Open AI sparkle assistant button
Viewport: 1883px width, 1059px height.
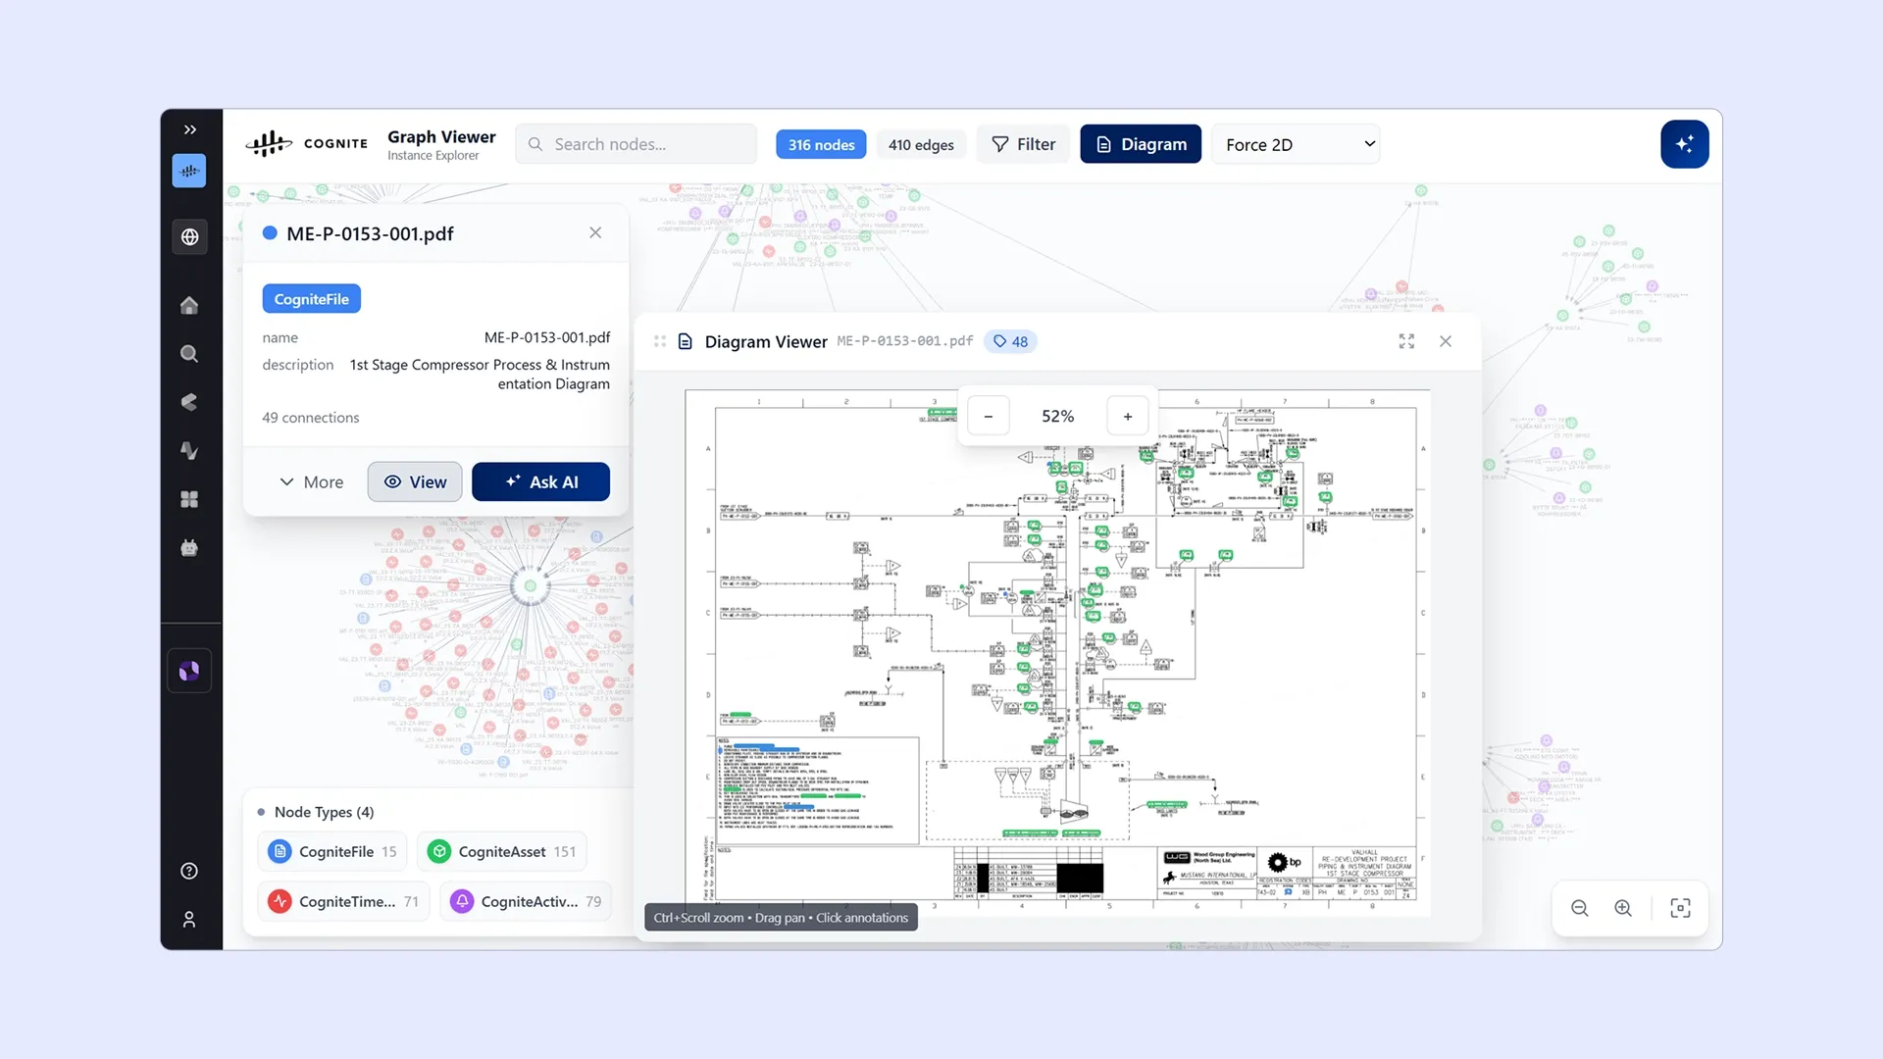(1685, 144)
